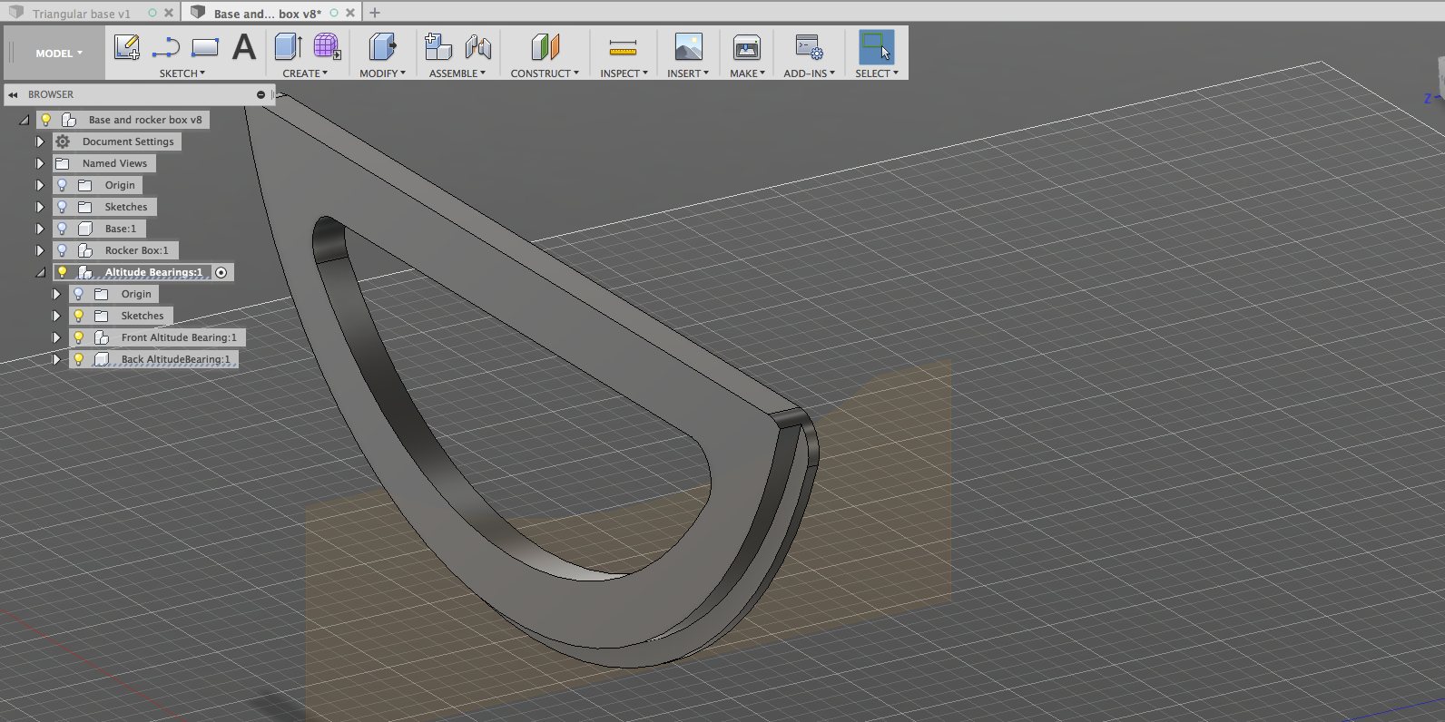Screen dimensions: 1445x722
Task: Expand the Front Altitude Bearing:1 node
Action: [56, 337]
